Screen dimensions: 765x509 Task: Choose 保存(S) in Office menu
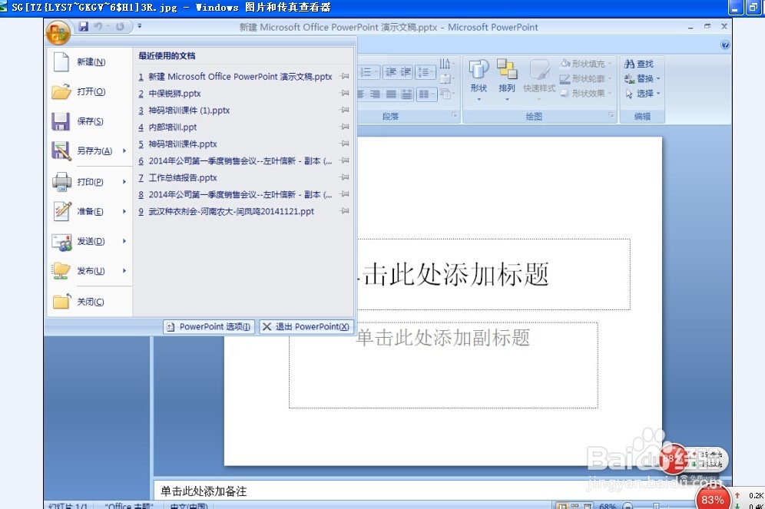tap(90, 121)
